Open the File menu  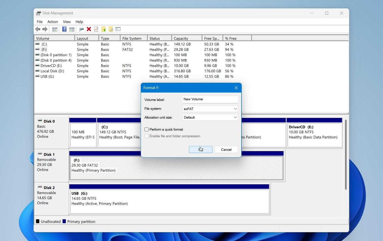click(39, 22)
